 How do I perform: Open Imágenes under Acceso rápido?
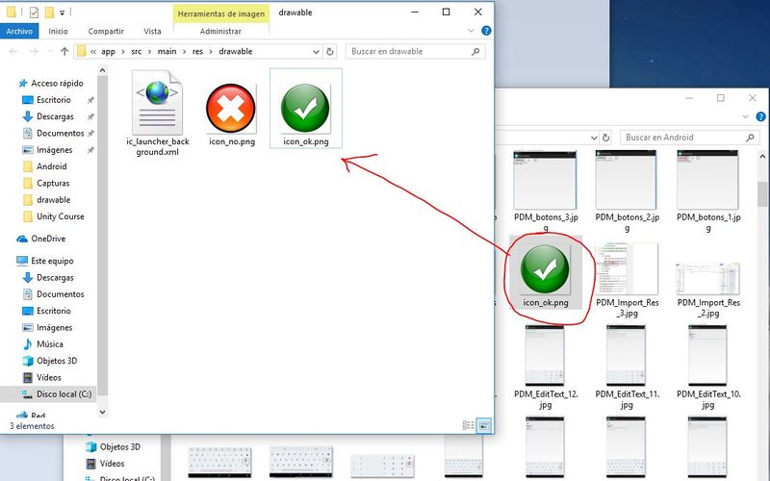[x=54, y=150]
